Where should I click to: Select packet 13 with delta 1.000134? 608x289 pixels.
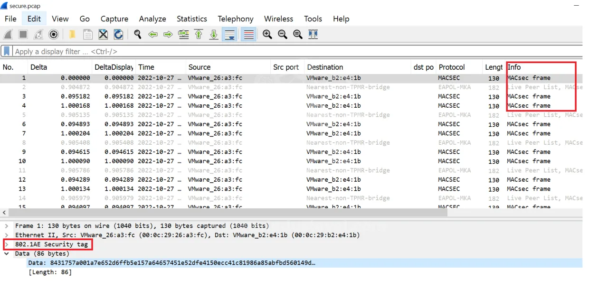click(x=291, y=189)
